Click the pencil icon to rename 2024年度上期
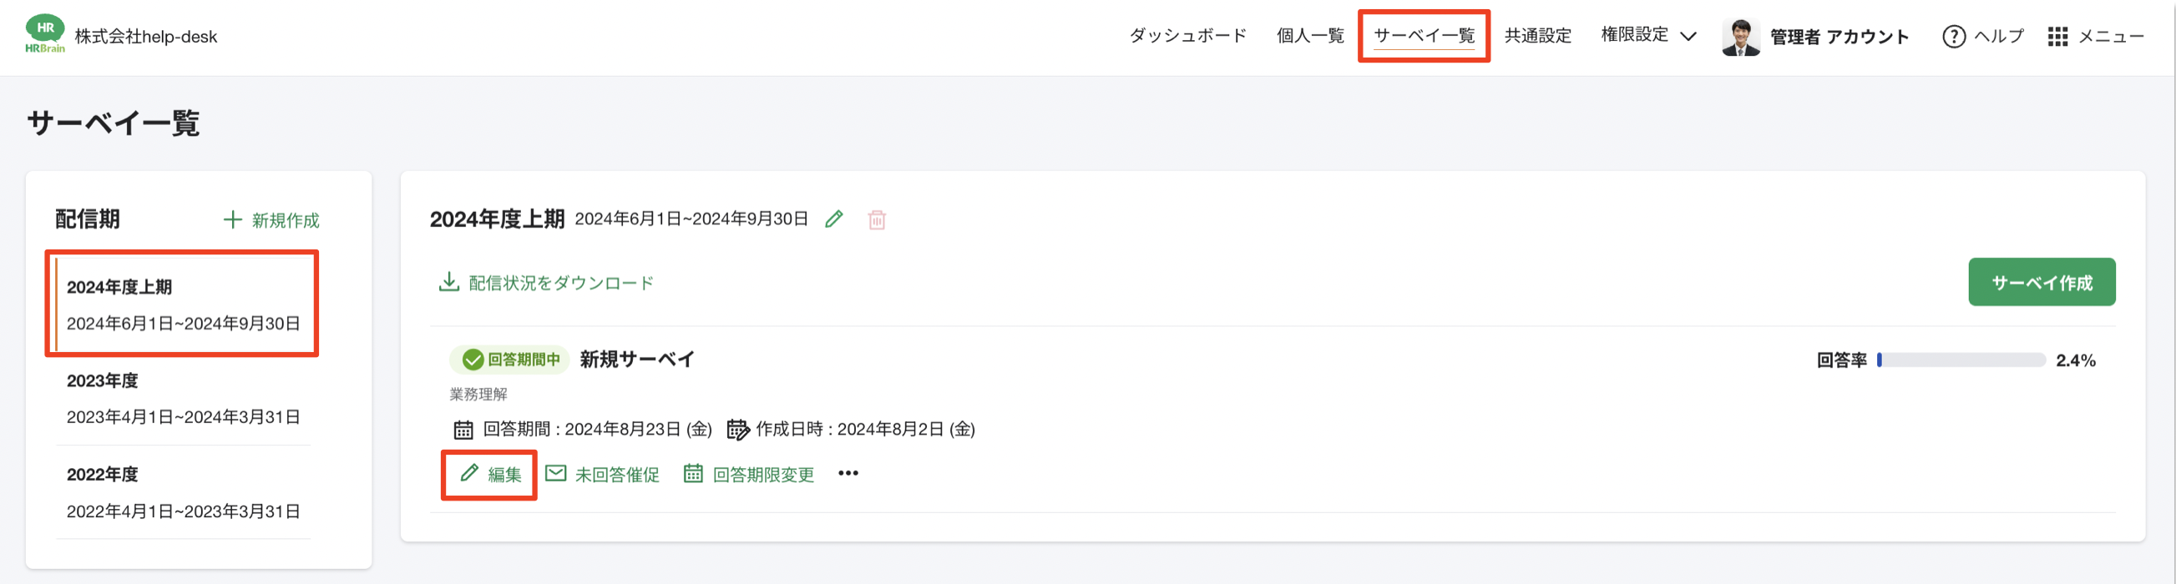The image size is (2176, 584). 835,219
